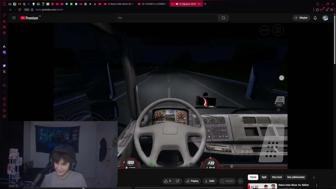Open the browser downloads panel
336x189 pixels.
click(327, 10)
